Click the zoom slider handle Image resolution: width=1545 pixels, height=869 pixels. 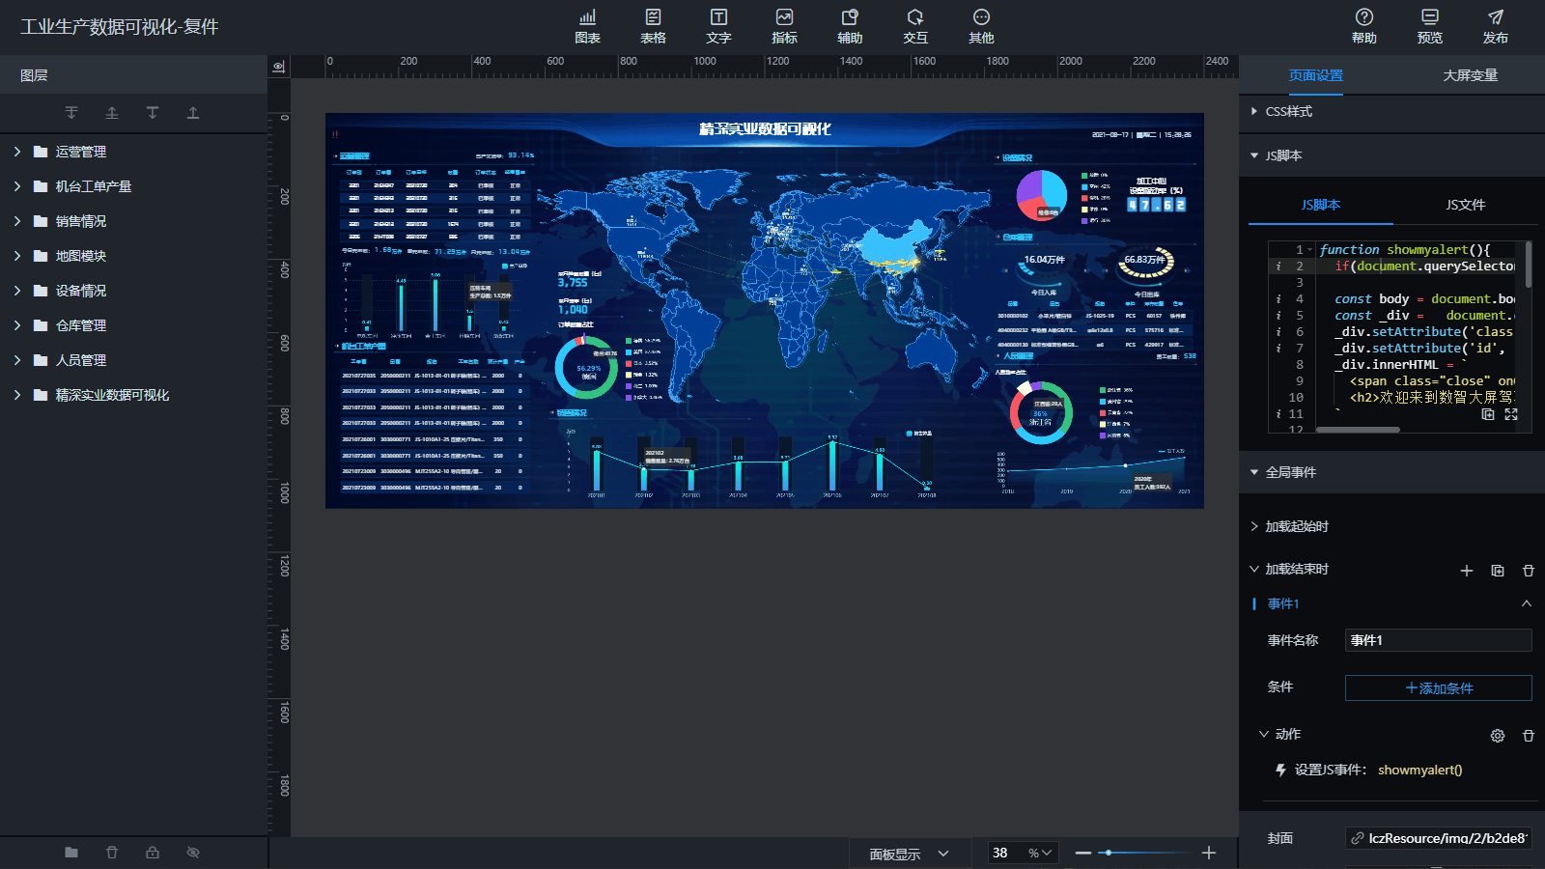[1109, 853]
